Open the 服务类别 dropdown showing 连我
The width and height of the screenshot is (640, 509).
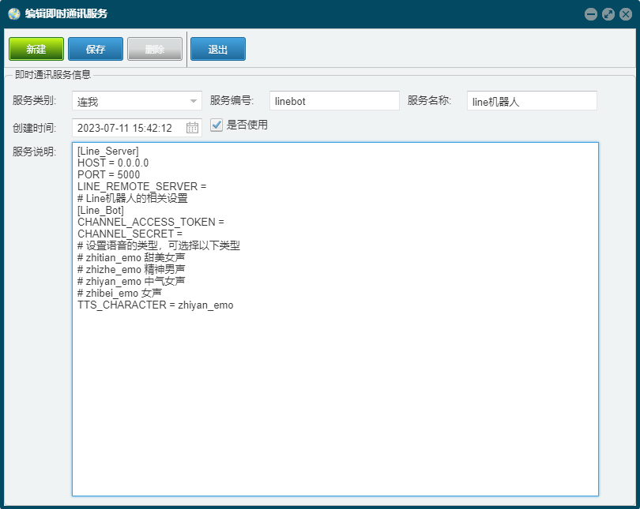click(137, 101)
